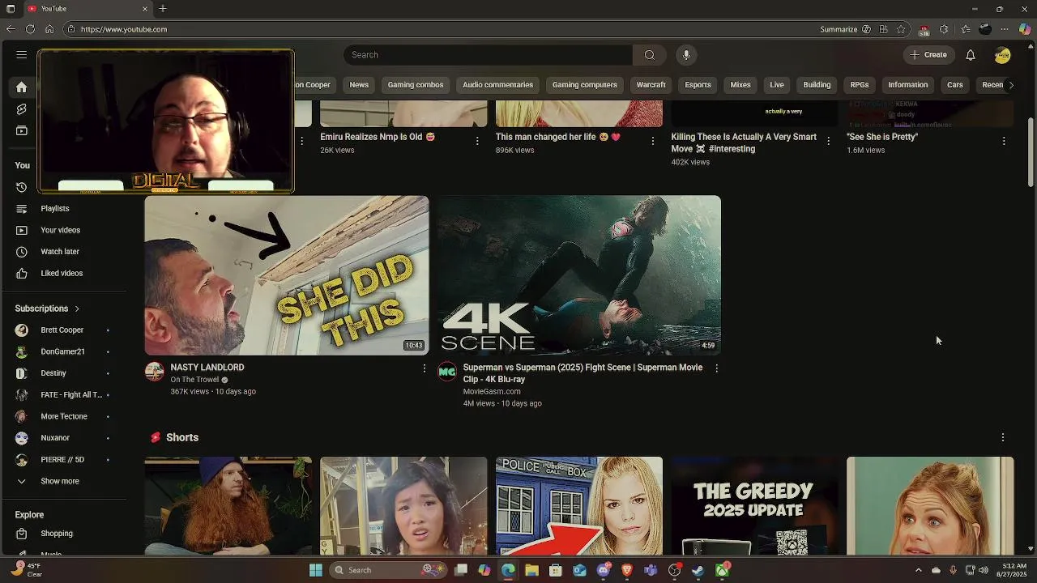Image resolution: width=1037 pixels, height=583 pixels.
Task: Open the notifications bell
Action: 971,55
